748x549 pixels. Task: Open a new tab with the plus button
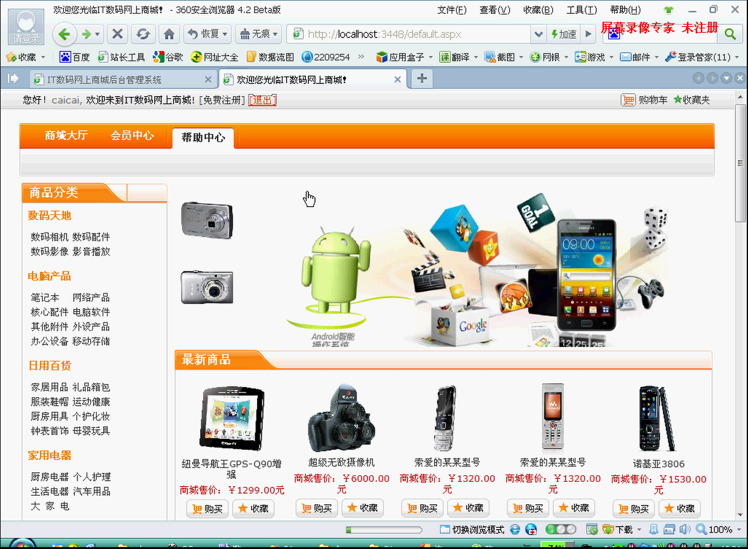click(x=422, y=79)
